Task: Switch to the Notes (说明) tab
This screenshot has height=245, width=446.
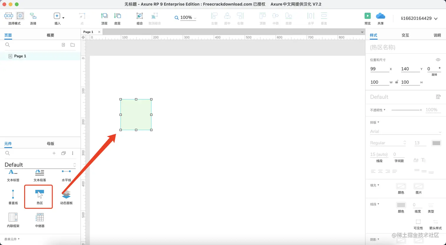Action: (x=437, y=35)
